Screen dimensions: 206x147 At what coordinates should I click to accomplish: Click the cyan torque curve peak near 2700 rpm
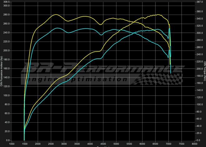[57, 28]
